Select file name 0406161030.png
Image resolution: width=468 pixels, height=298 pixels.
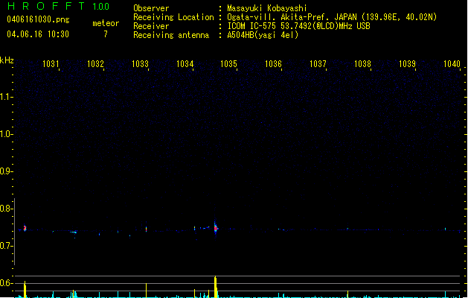pos(38,19)
